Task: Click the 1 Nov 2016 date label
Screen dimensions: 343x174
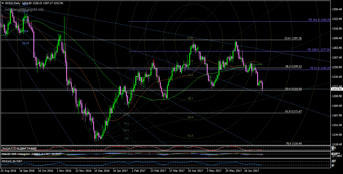Action: pos(64,170)
